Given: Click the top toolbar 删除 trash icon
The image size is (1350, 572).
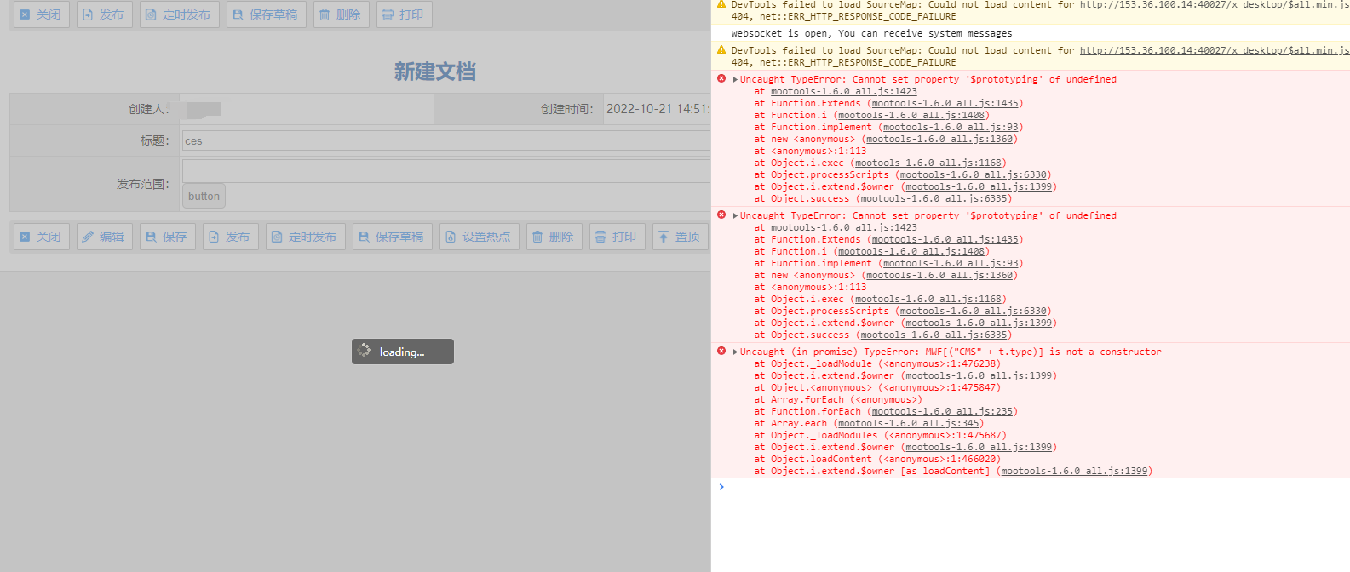Looking at the screenshot, I should [325, 14].
